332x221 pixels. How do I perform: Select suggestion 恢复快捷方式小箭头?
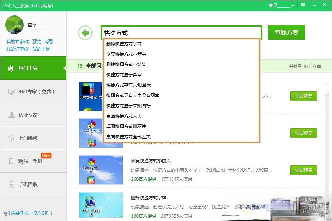point(181,54)
